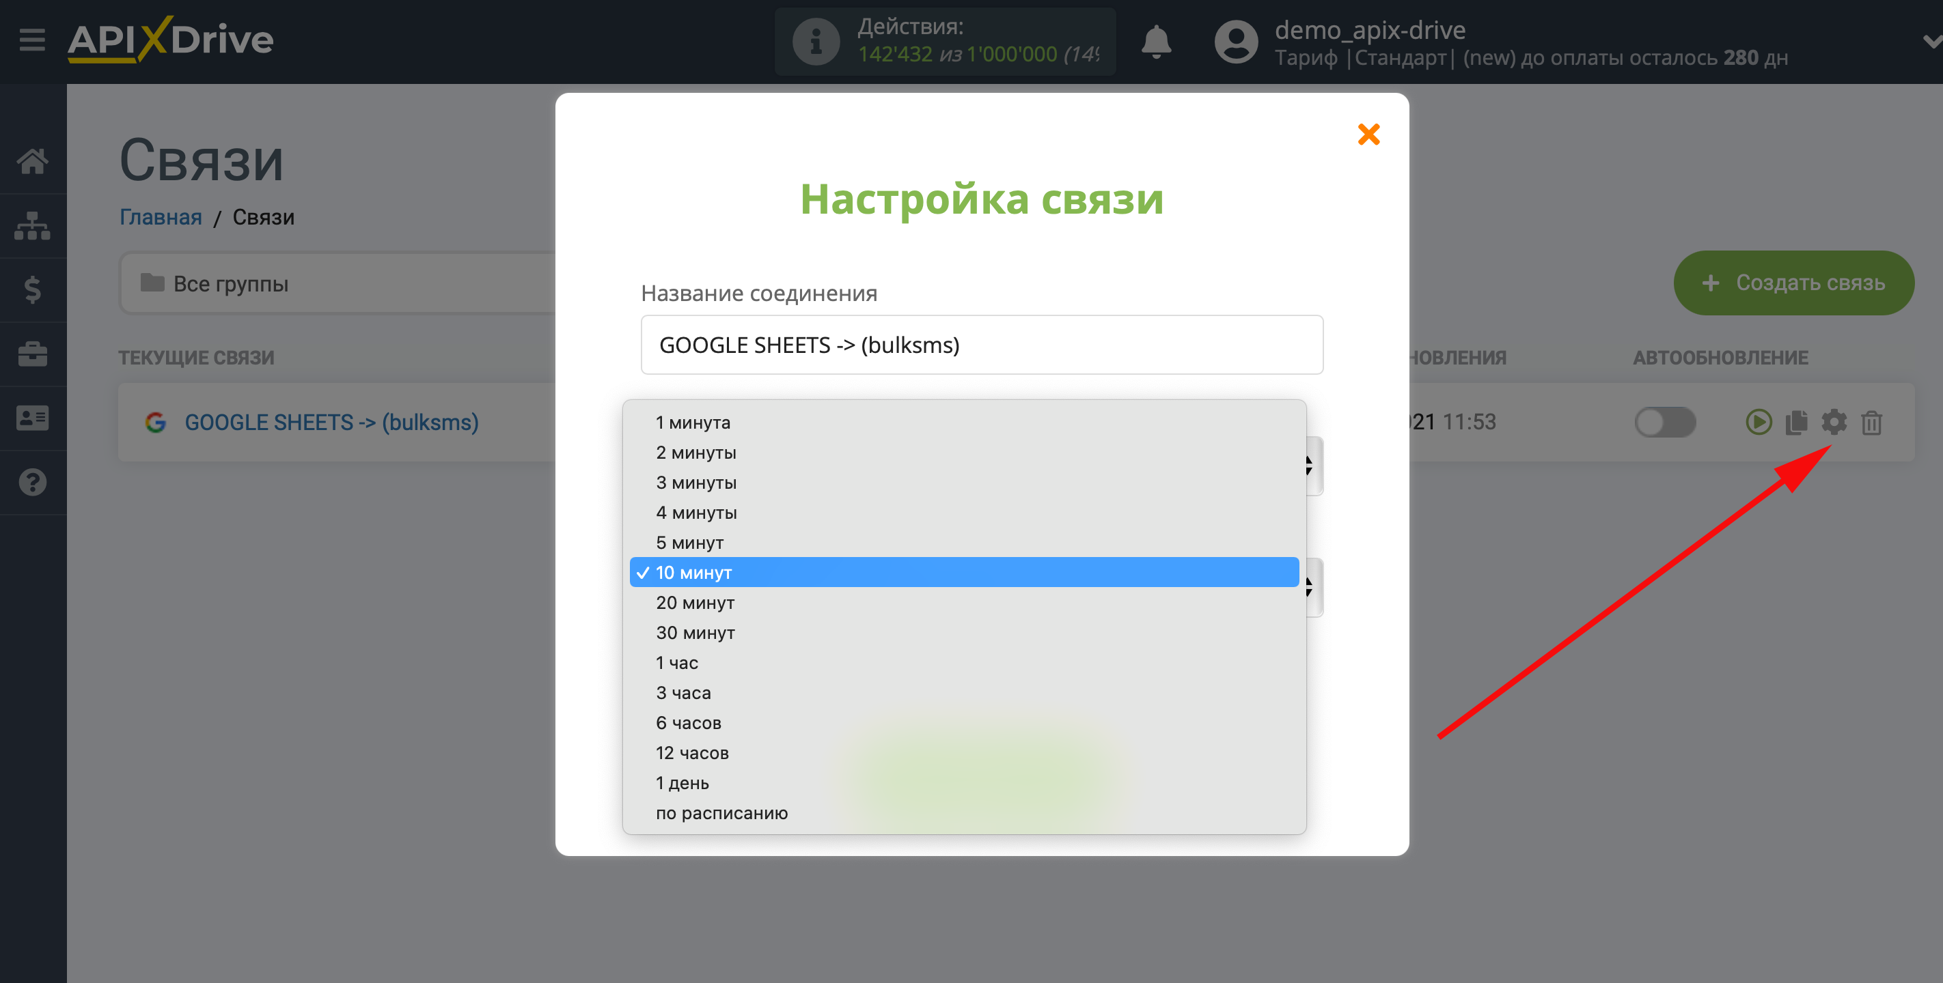Viewport: 1943px width, 983px height.
Task: Close the настройка связи dialog
Action: tap(1368, 134)
